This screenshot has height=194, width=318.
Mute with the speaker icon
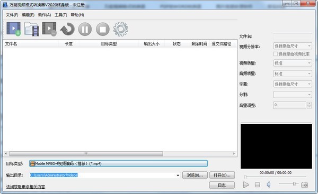(x=269, y=184)
